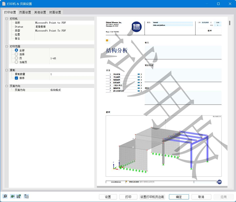The height and width of the screenshot is (202, 236).
Task: Click the preview horizontal scrollbar
Action: click(x=162, y=187)
